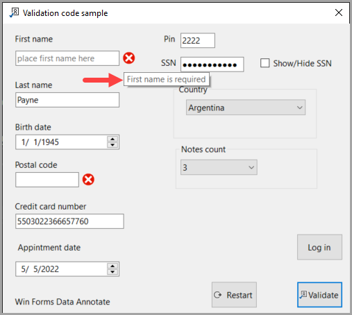Click the Credit card number field
This screenshot has height=315, width=352.
(x=69, y=221)
